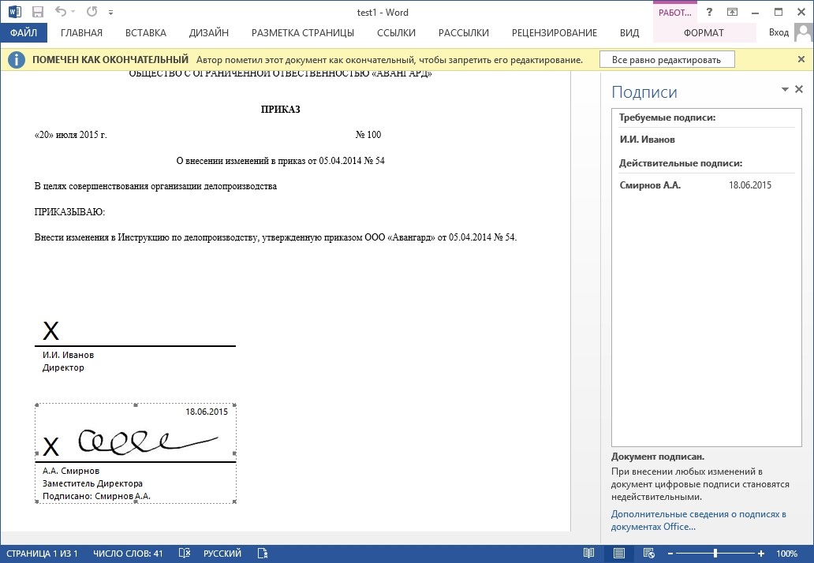This screenshot has height=563, width=814.
Task: Click the Repeat action icon
Action: pyautogui.click(x=91, y=13)
